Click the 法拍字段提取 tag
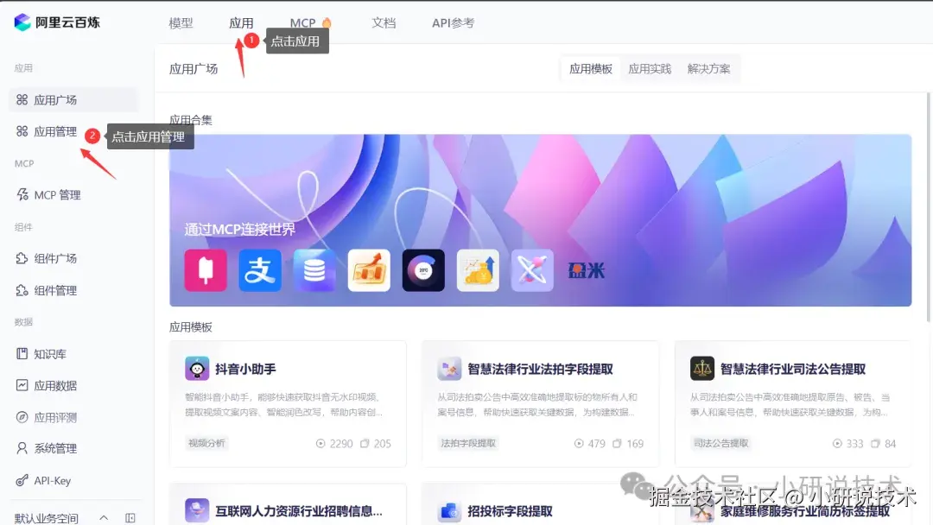This screenshot has width=933, height=525. (x=468, y=443)
